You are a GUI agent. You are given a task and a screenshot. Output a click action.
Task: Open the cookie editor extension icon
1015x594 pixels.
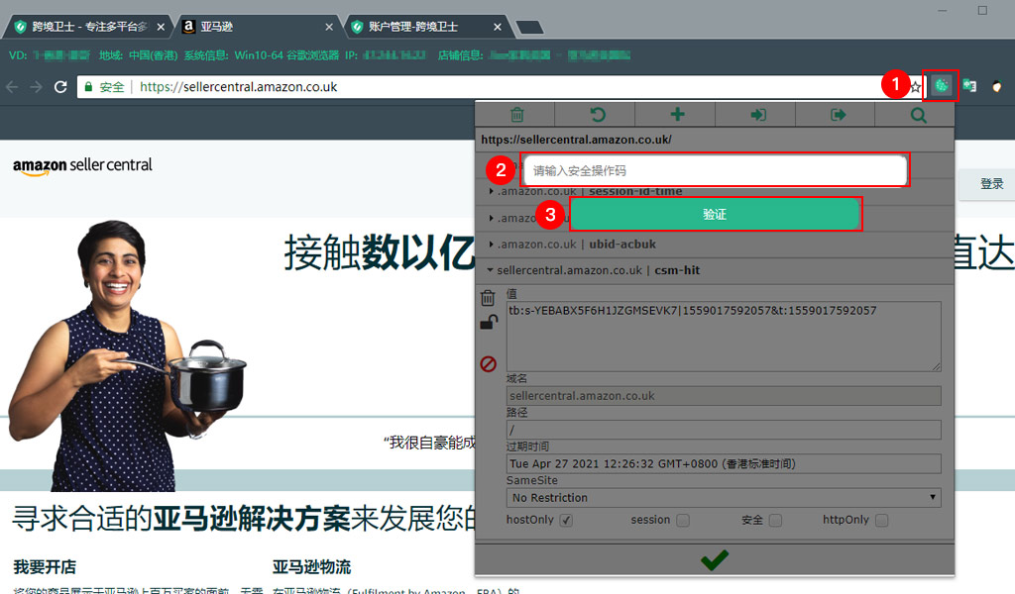[942, 85]
